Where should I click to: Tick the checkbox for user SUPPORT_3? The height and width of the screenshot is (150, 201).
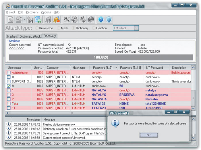tap(9, 81)
